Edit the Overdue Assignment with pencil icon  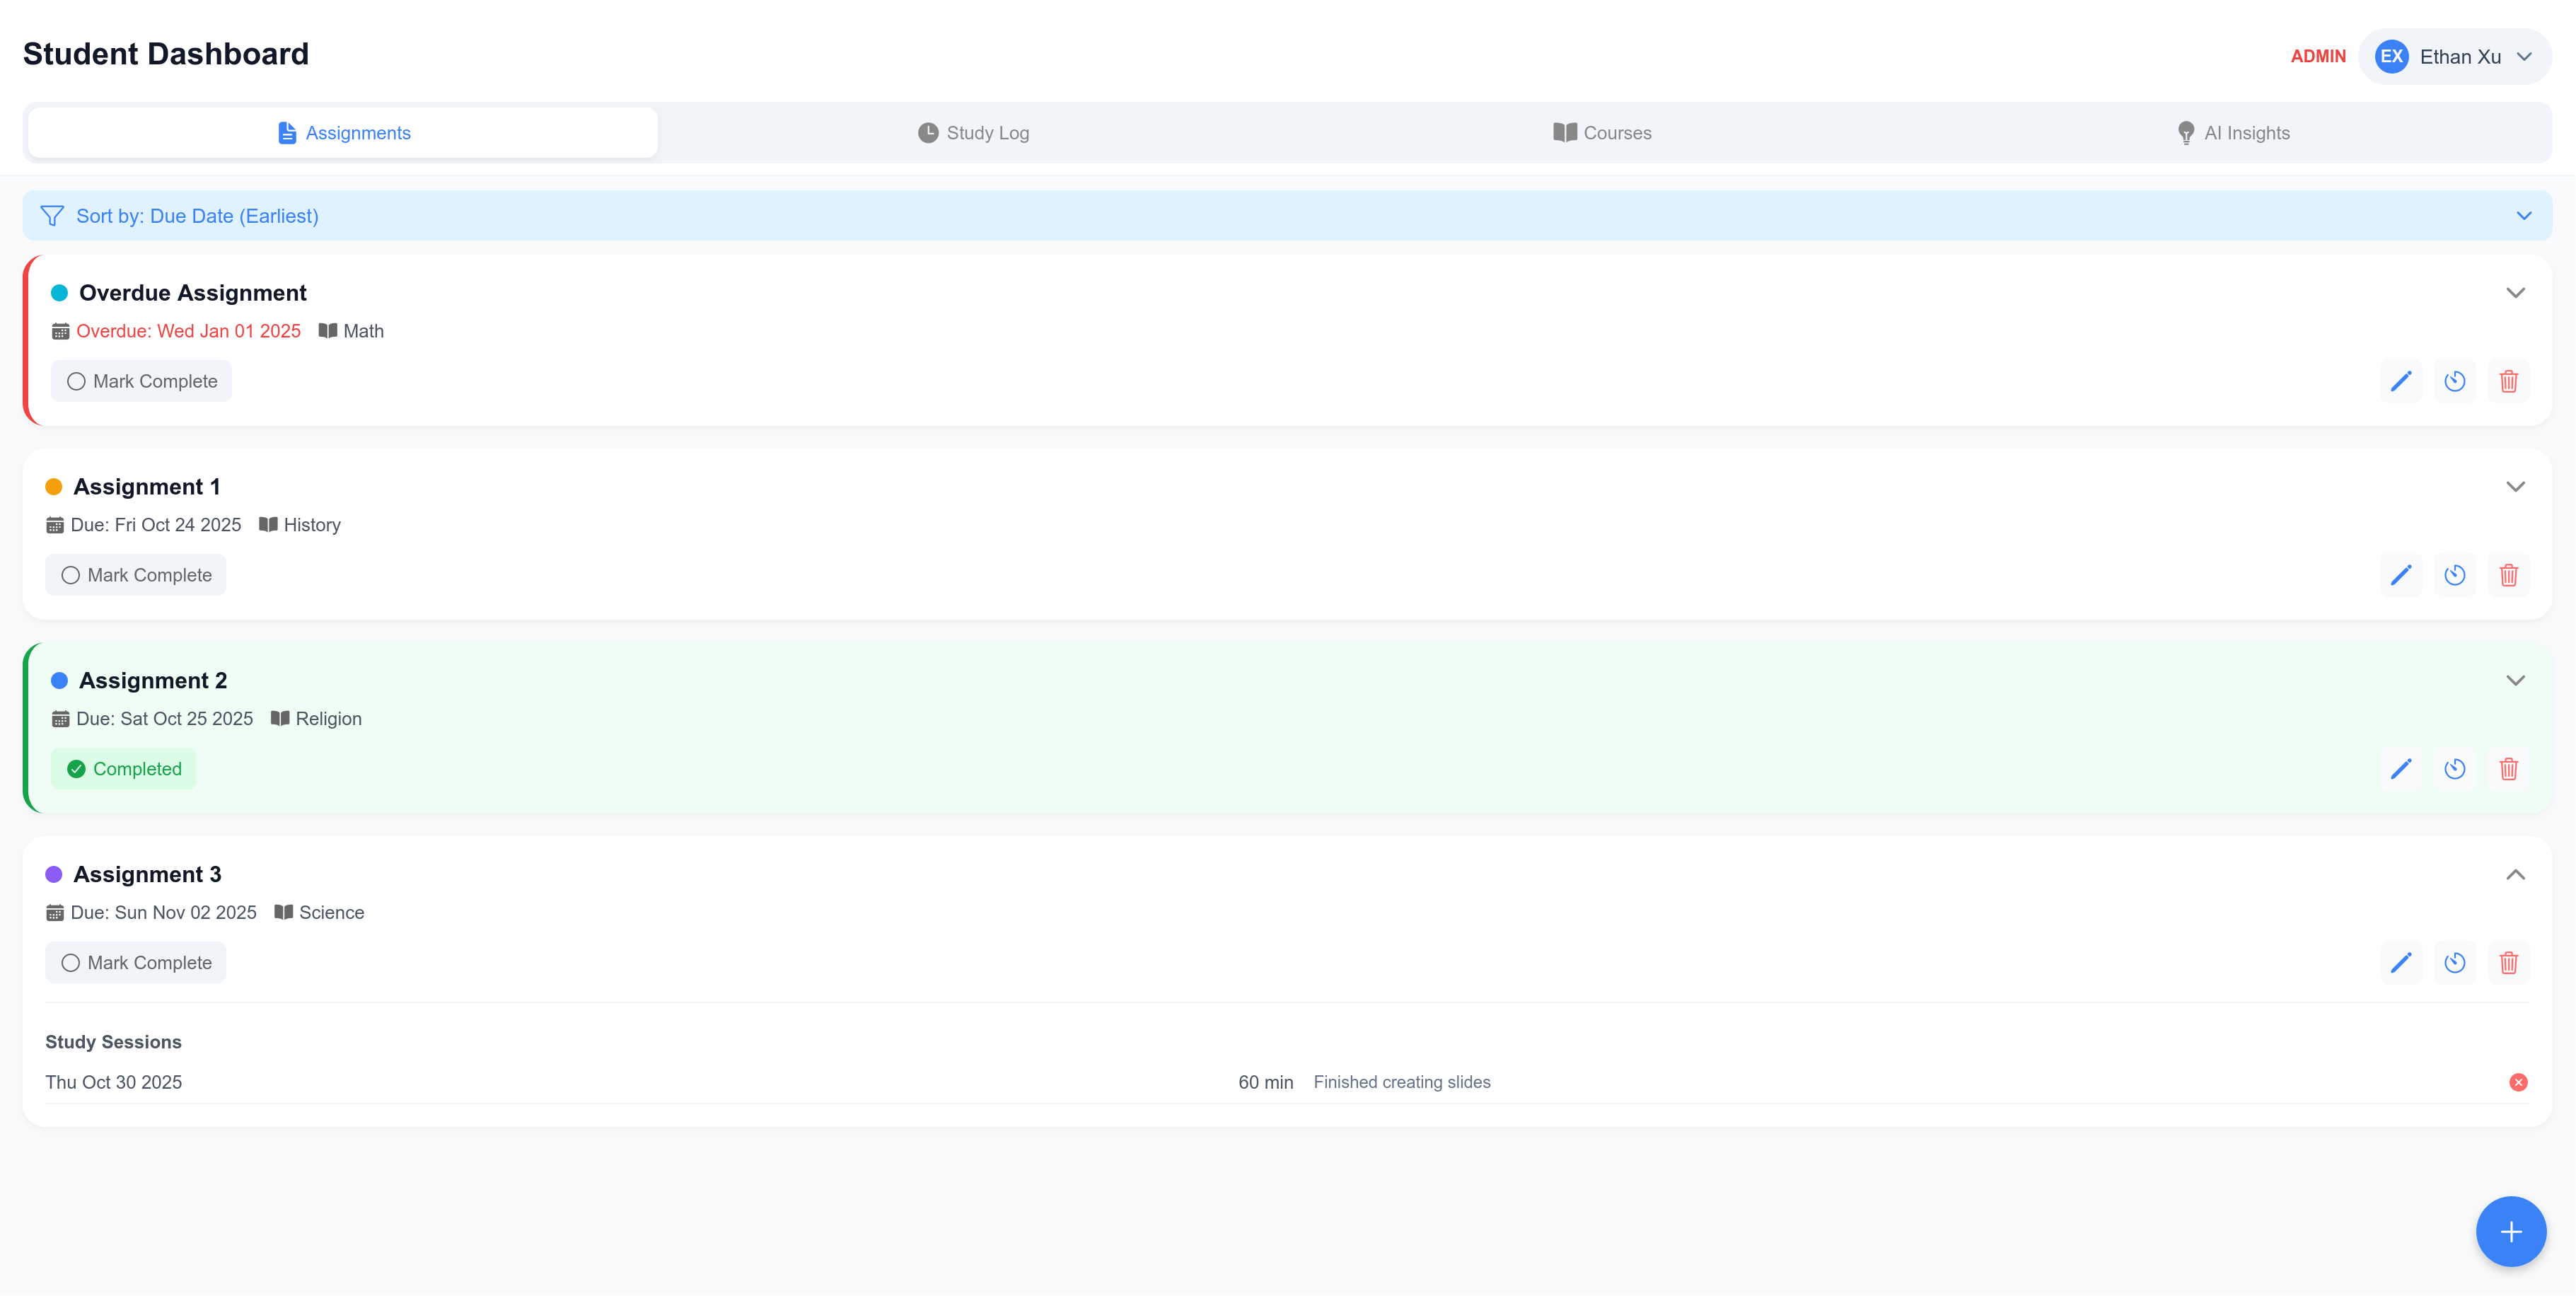point(2401,381)
